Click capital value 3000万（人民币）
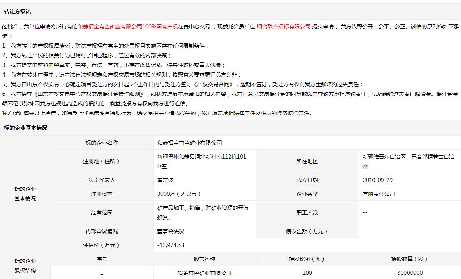461x279 pixels. (179, 194)
